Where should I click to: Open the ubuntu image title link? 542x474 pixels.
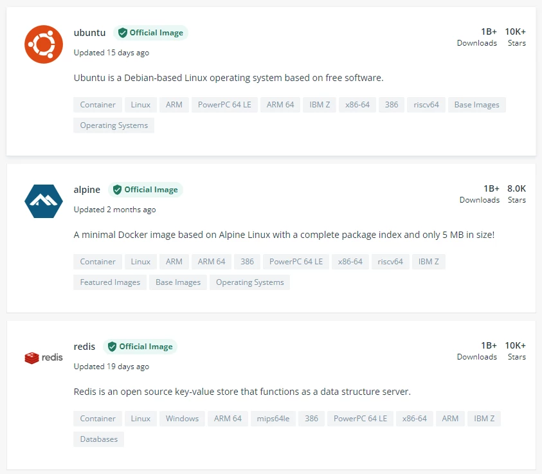click(89, 33)
